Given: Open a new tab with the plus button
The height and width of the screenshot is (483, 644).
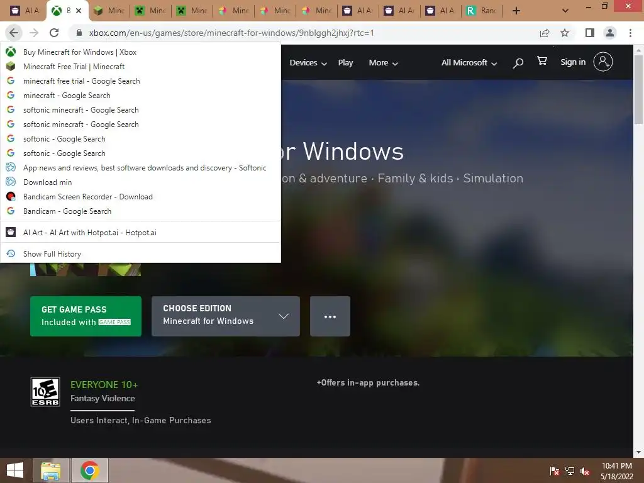Looking at the screenshot, I should [517, 11].
